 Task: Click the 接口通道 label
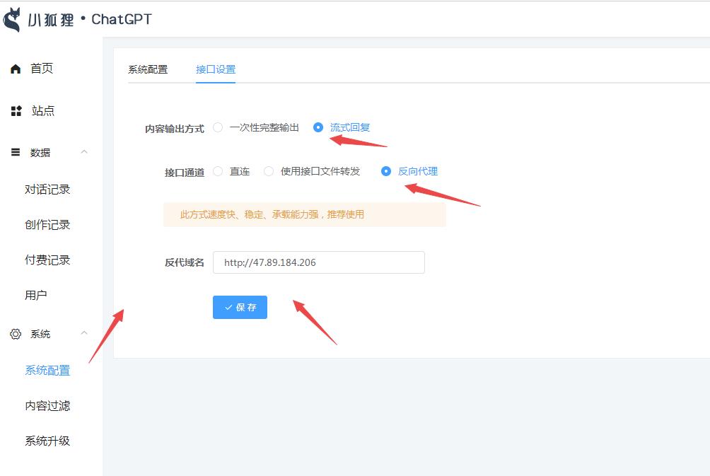[185, 173]
